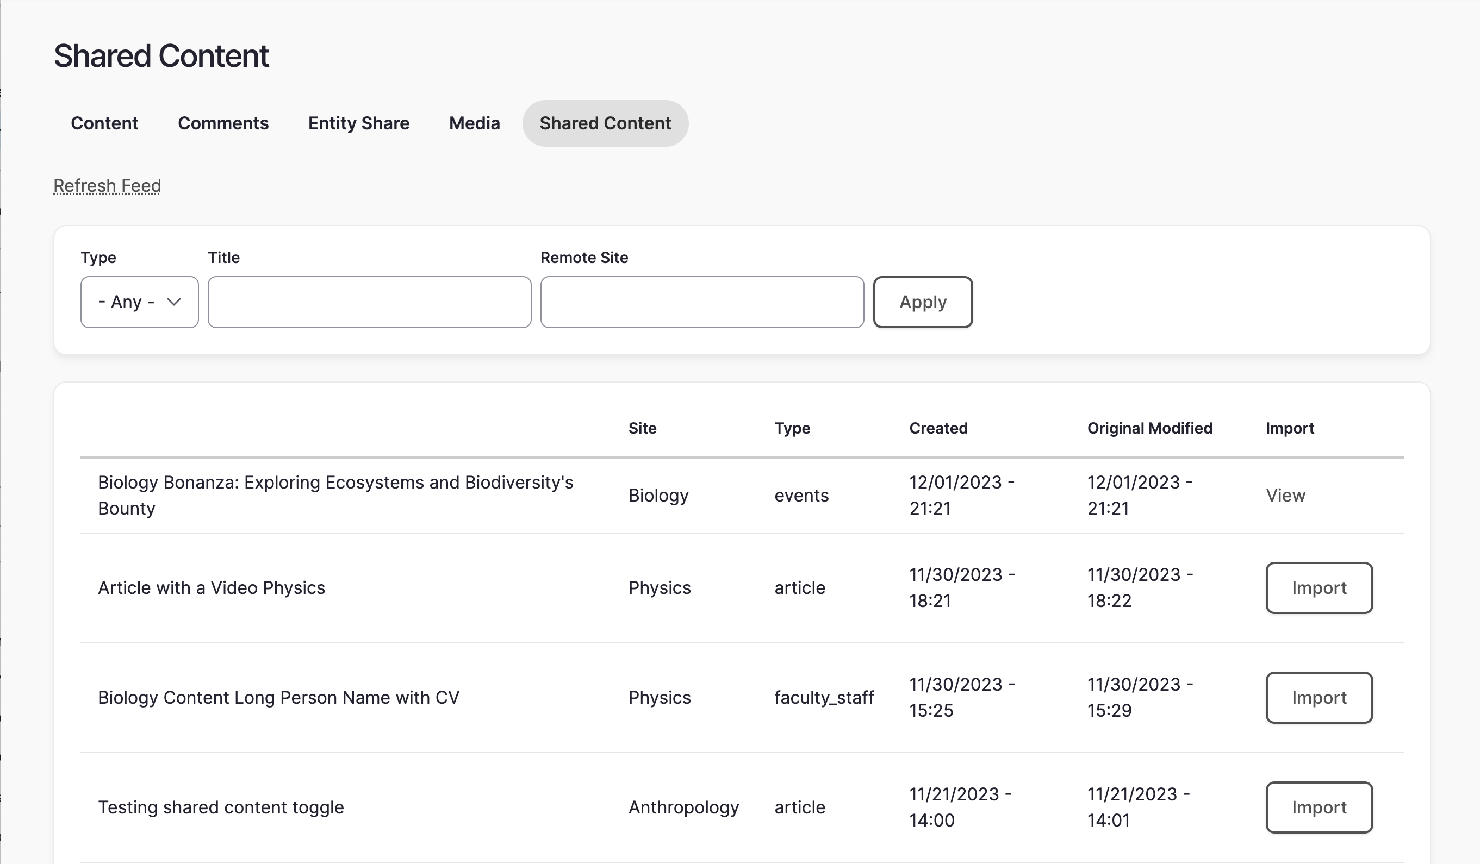This screenshot has width=1480, height=864.
Task: Click modified date 11/30/2023 - 15:29
Action: pos(1140,698)
